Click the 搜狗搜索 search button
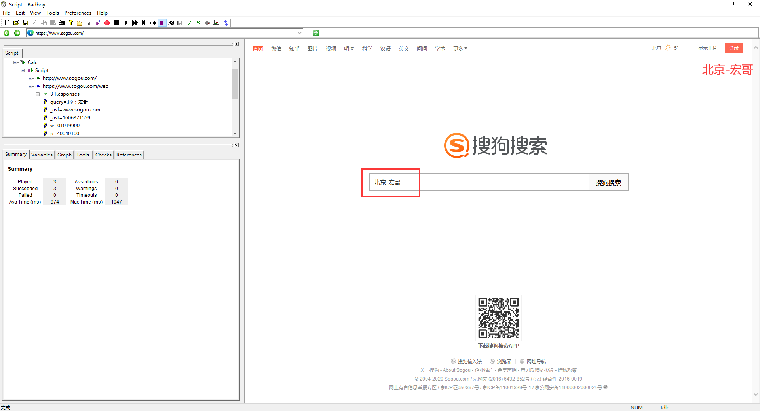760x411 pixels. (608, 183)
